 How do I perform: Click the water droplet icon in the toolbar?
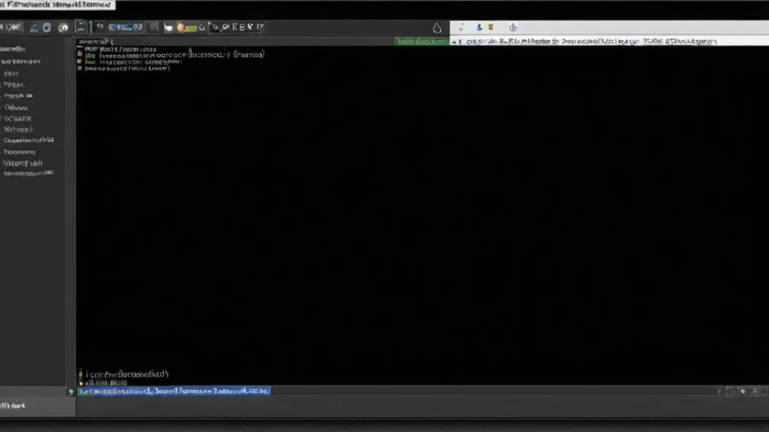point(436,28)
